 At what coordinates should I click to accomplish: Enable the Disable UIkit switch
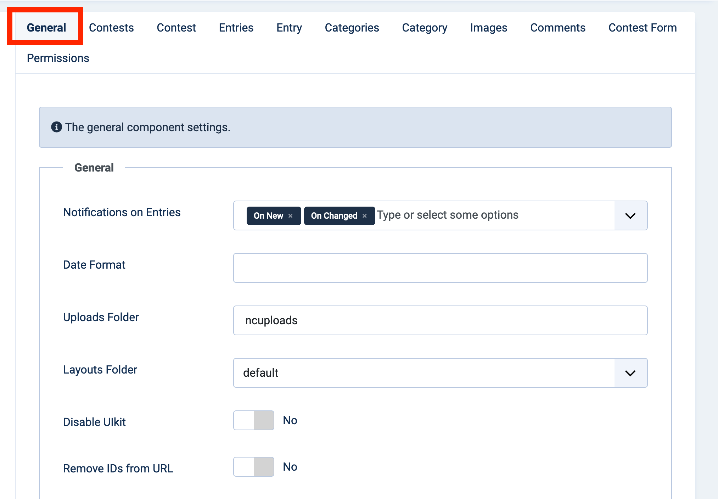coord(253,420)
